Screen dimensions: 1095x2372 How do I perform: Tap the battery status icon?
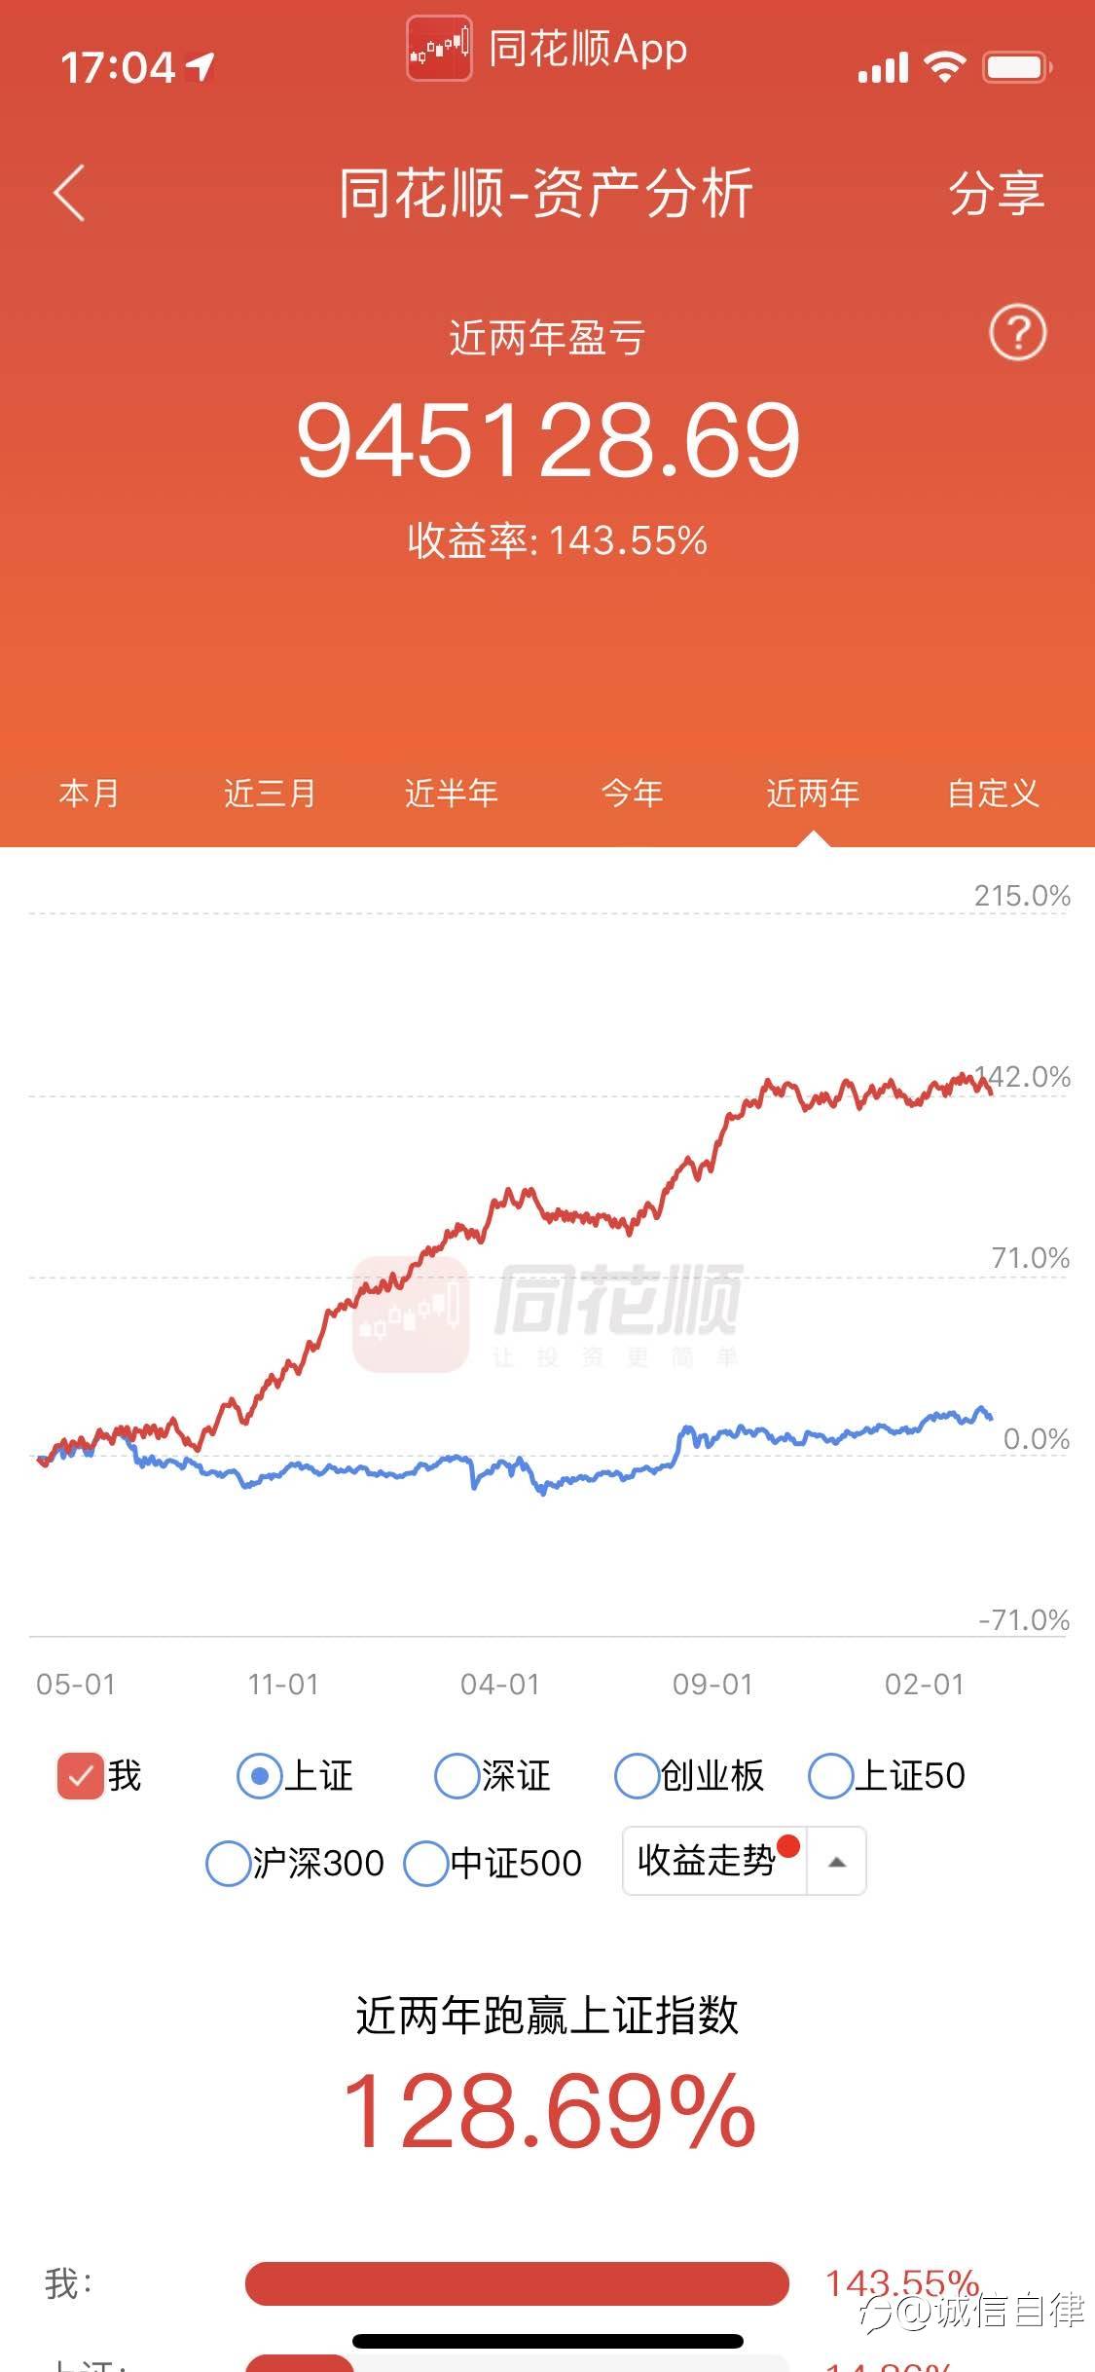[x=1017, y=67]
